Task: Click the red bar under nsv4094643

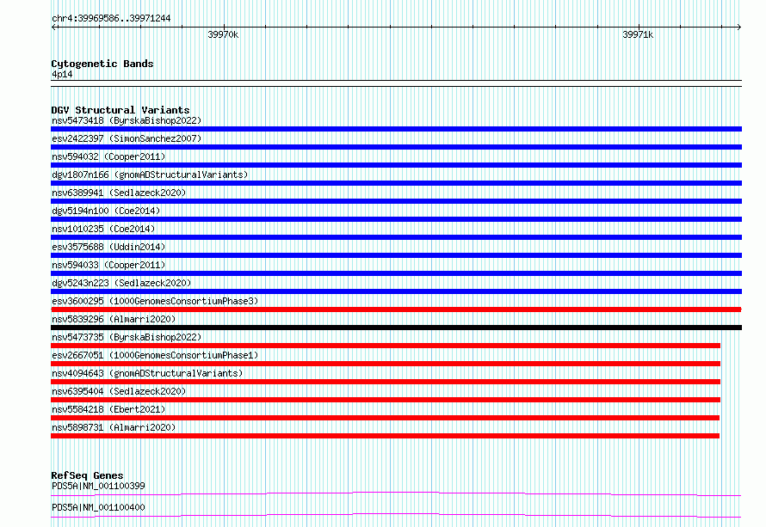Action: [386, 382]
